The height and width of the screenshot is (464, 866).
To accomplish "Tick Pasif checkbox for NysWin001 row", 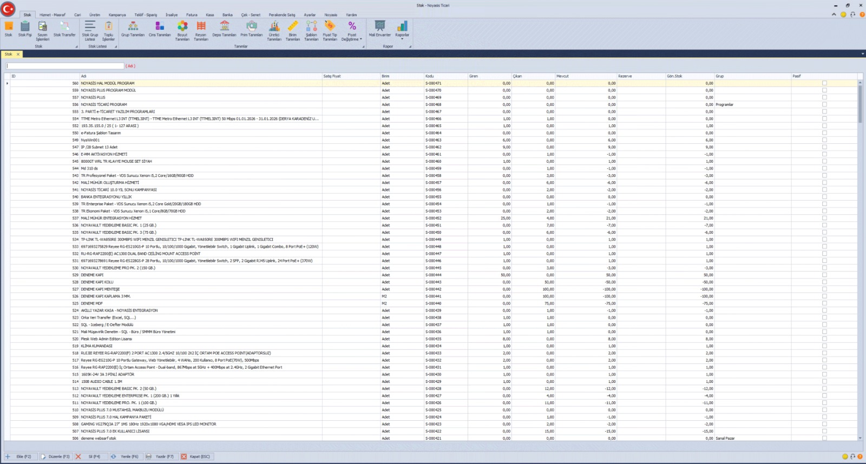I will [824, 140].
